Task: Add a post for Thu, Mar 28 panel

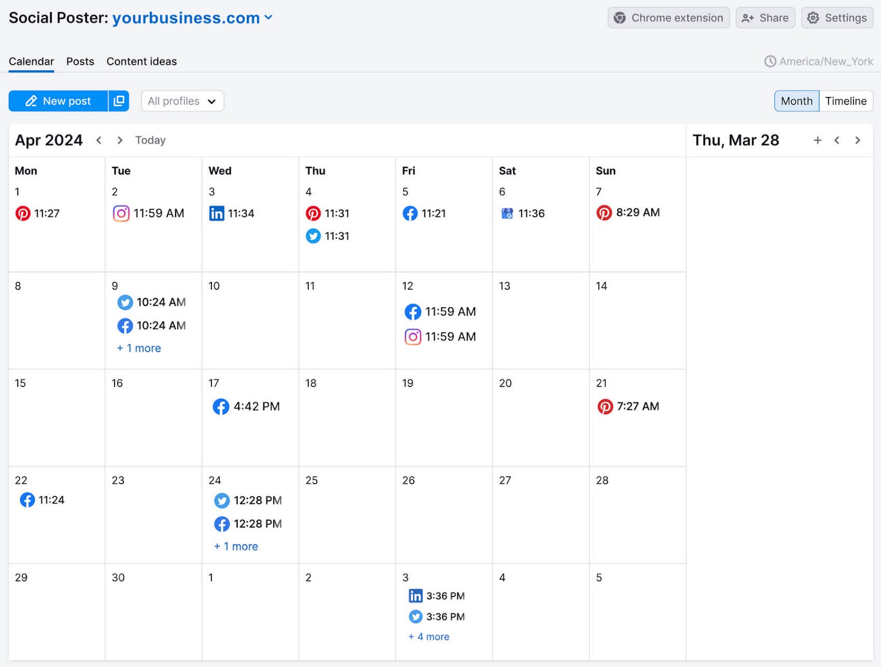Action: pos(818,140)
